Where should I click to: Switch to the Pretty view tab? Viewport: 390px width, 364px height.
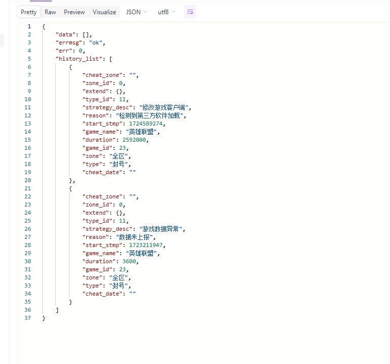(x=28, y=12)
